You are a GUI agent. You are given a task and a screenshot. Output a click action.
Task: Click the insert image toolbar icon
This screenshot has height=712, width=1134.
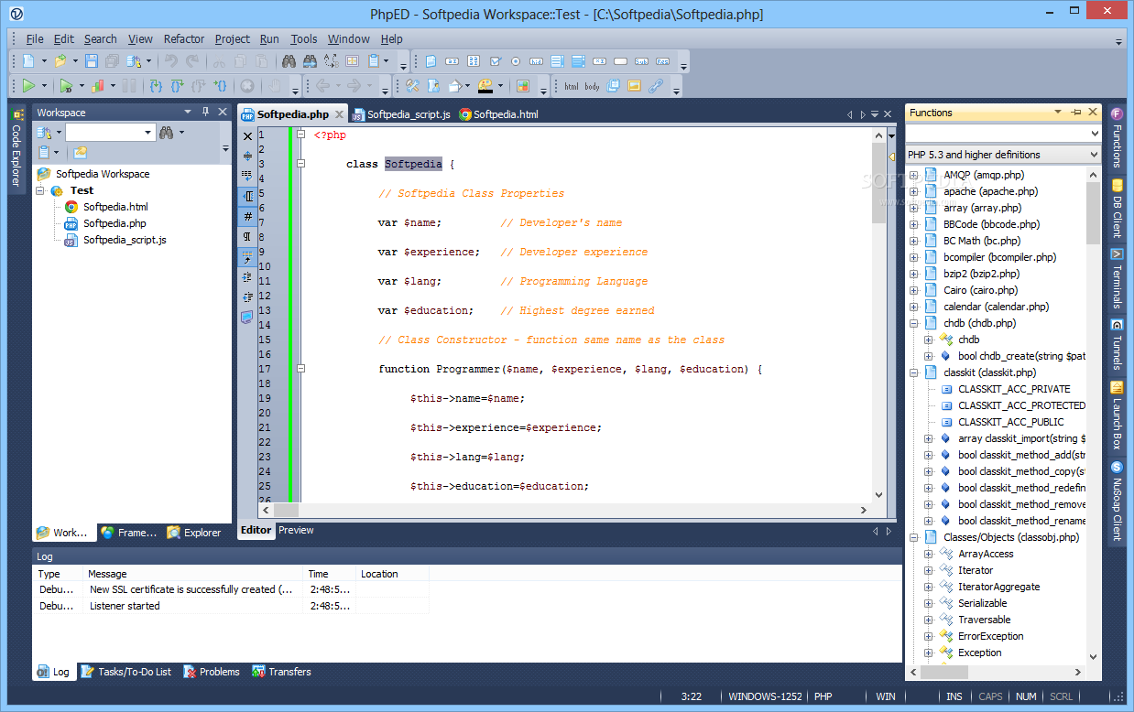634,86
